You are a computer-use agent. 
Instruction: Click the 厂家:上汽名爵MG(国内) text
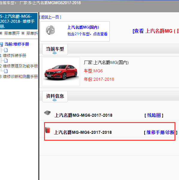(106, 63)
